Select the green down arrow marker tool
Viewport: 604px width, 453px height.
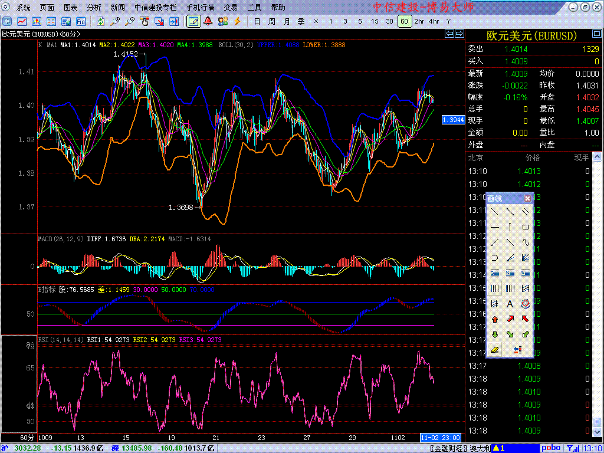[495, 334]
